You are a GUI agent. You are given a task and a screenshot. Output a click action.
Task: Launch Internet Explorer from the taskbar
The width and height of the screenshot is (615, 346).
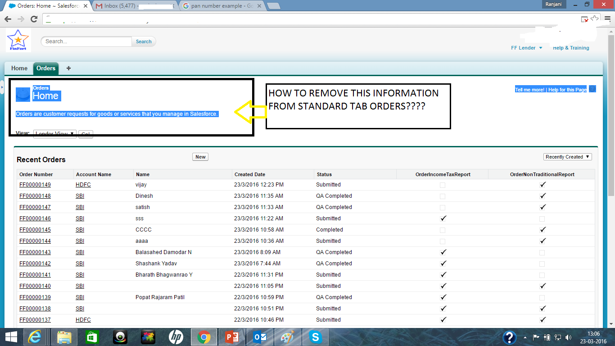(x=36, y=337)
